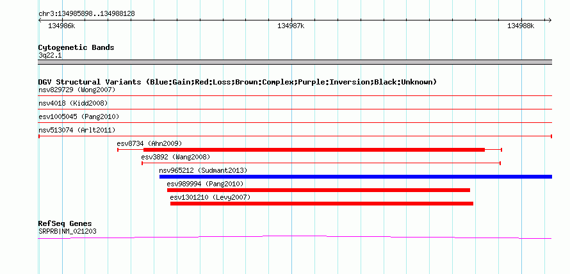Viewport: 570px width, 274px height.
Task: Click the nsv965212 (Sudmant2013) label
Action: 203,170
